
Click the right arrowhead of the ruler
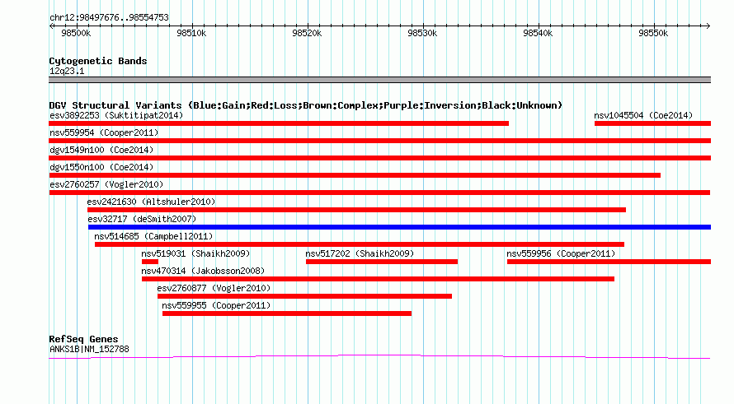coord(708,26)
